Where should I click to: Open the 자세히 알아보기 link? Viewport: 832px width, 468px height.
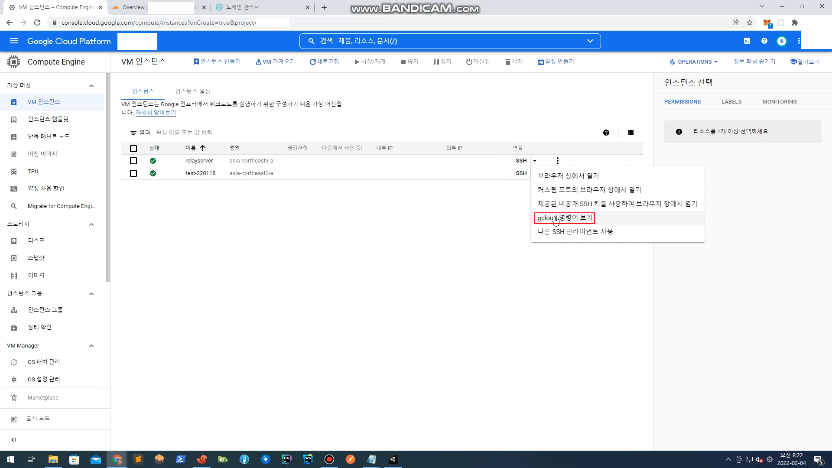point(156,113)
